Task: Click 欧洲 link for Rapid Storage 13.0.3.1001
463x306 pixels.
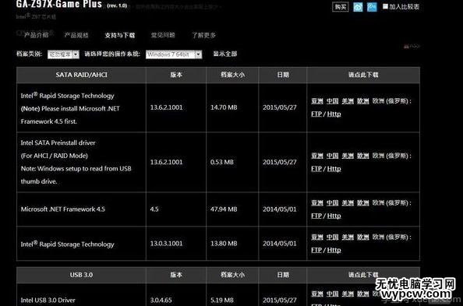Action: tap(363, 237)
